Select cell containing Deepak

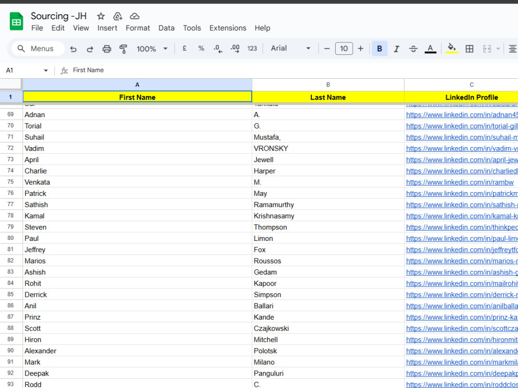tap(137, 373)
